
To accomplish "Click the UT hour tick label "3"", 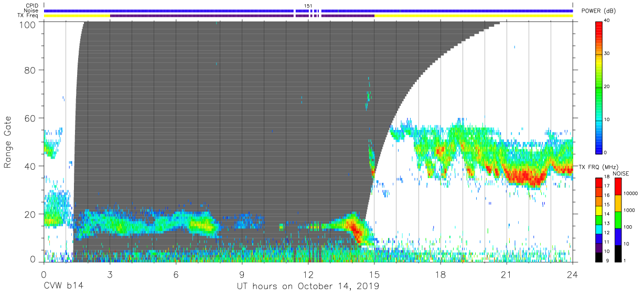I will [110, 274].
